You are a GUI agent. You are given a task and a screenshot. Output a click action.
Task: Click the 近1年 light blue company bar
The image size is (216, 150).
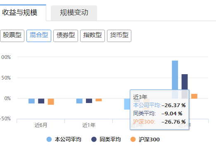point(79,101)
